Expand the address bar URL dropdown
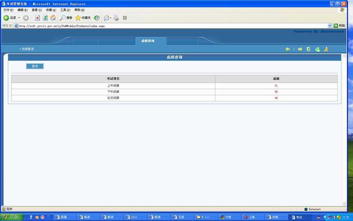 coord(330,26)
